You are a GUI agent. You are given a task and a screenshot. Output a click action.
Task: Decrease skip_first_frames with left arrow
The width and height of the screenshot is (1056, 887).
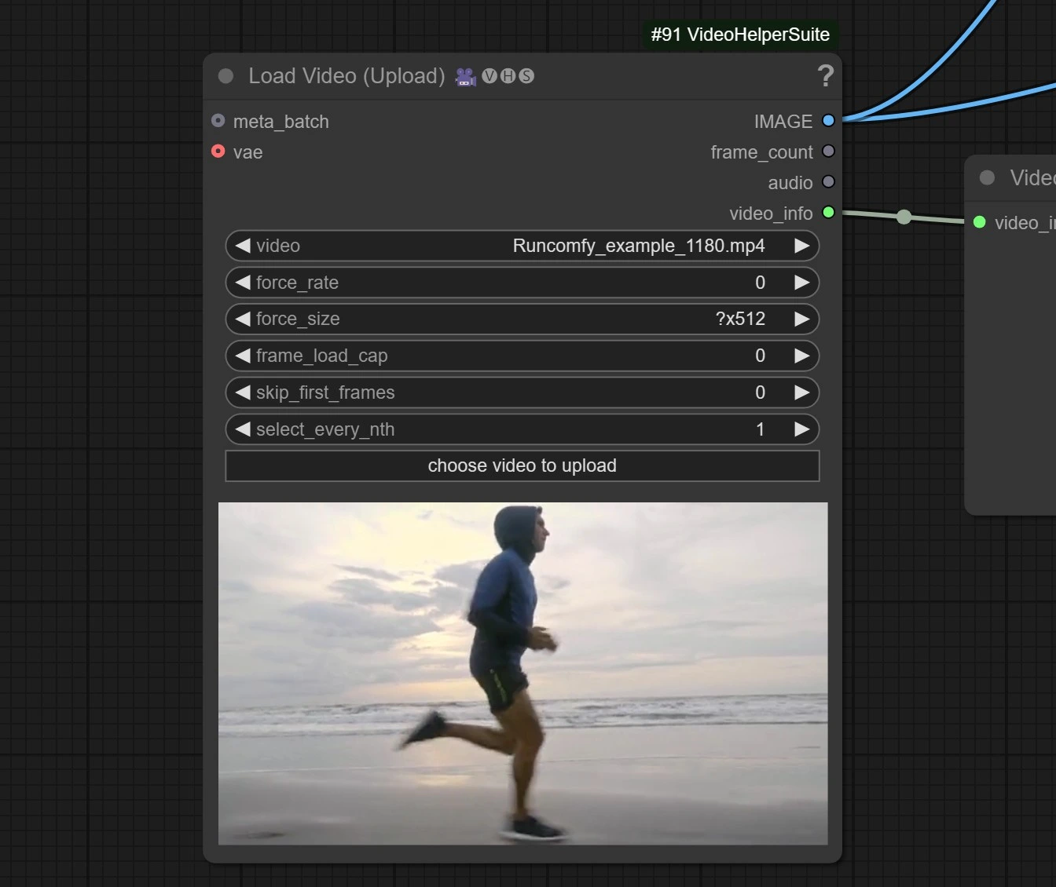243,392
